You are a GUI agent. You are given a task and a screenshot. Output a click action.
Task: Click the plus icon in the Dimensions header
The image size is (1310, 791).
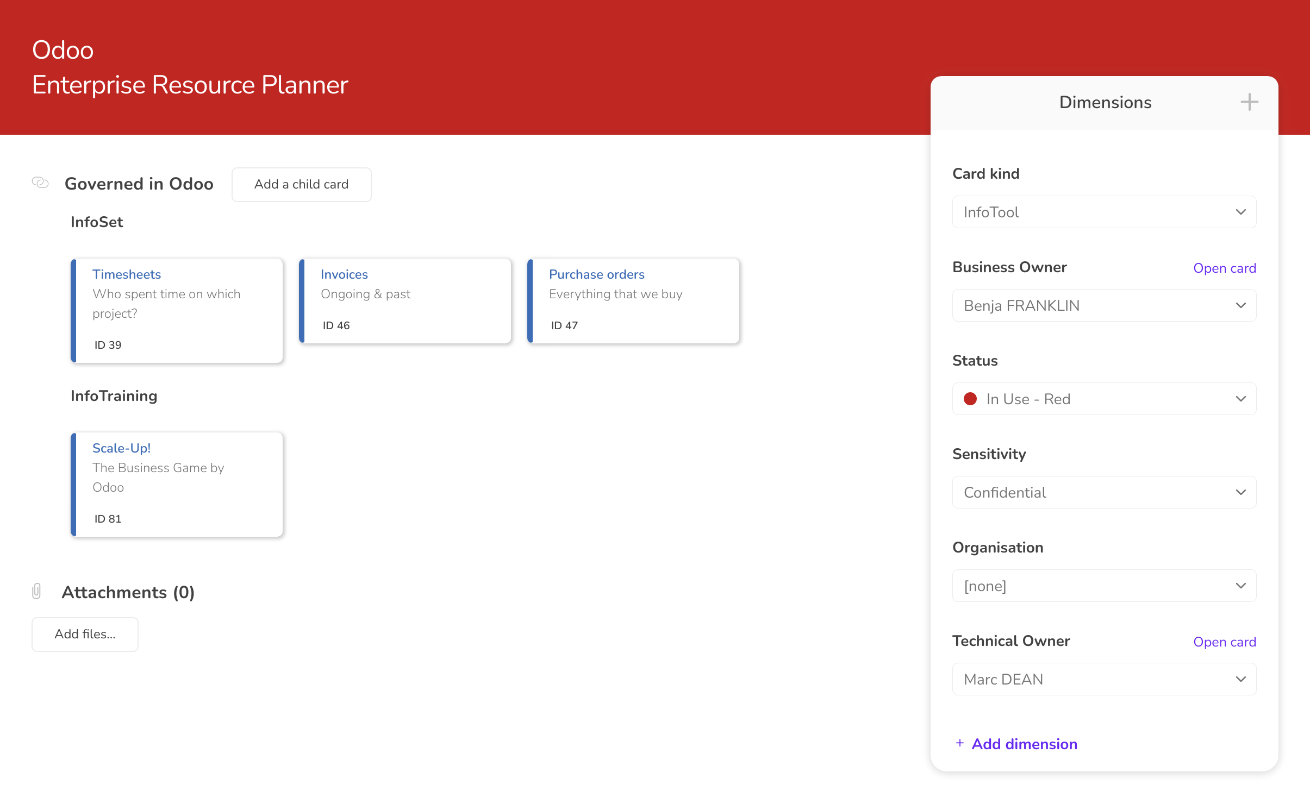tap(1249, 102)
